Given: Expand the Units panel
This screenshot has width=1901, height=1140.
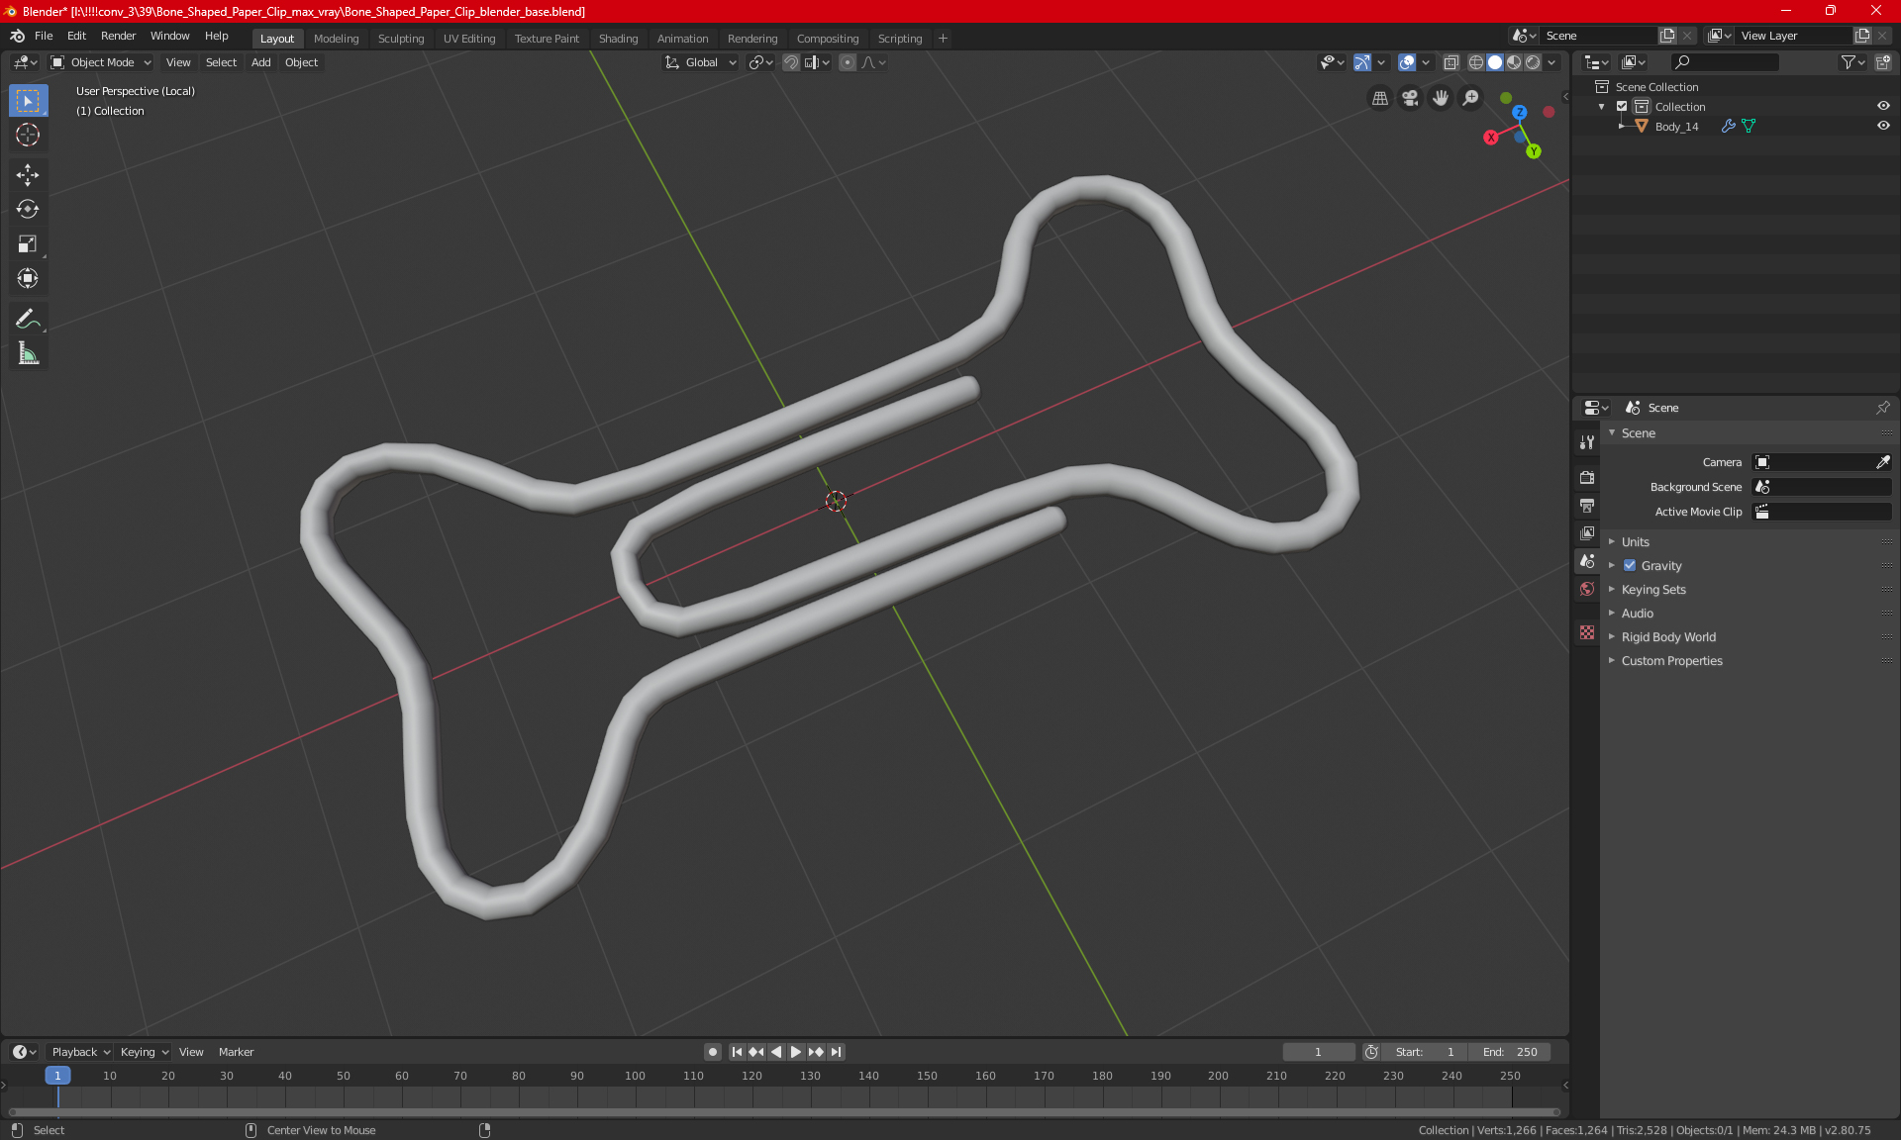Looking at the screenshot, I should coord(1635,541).
